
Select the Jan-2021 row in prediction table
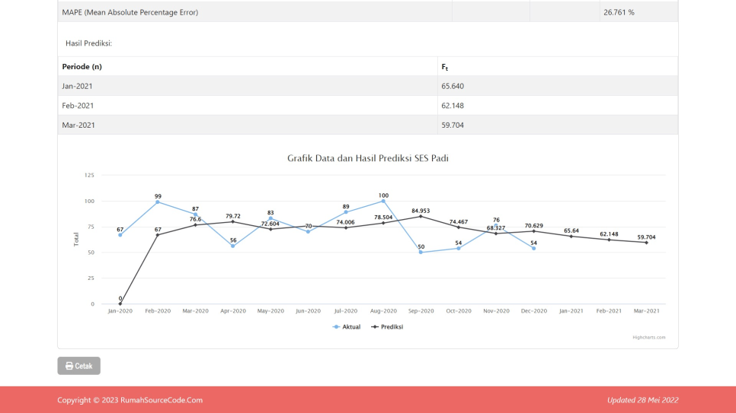pyautogui.click(x=248, y=86)
